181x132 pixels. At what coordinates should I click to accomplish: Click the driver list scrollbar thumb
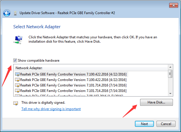170,73
